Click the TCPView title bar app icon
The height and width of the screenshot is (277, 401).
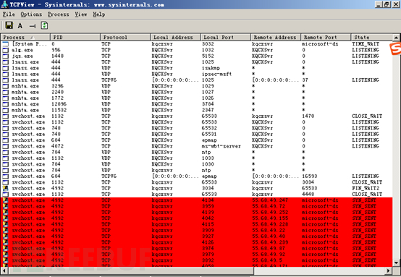pyautogui.click(x=4, y=4)
